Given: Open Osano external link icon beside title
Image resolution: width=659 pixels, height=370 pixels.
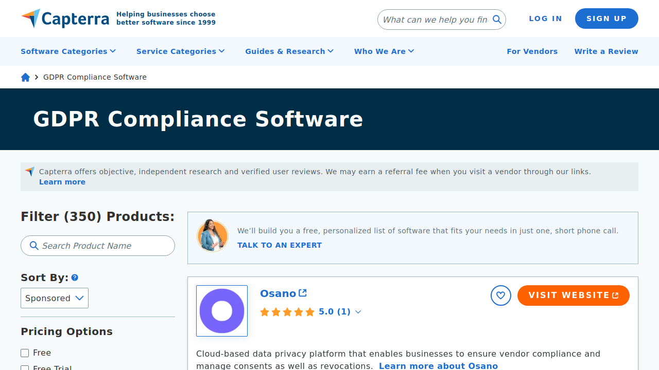Looking at the screenshot, I should tap(303, 293).
